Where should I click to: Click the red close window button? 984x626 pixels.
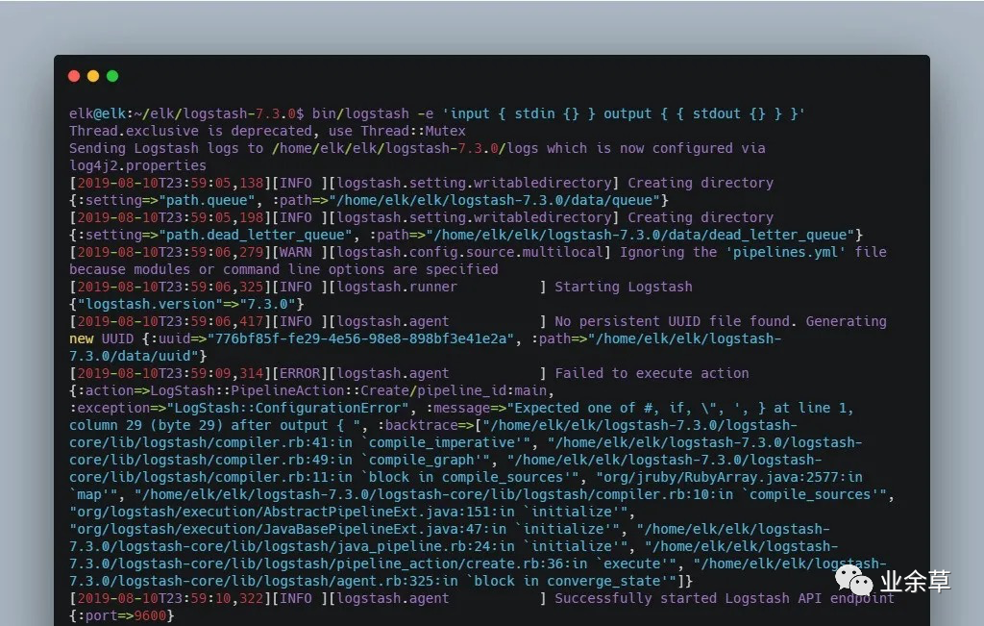(74, 76)
